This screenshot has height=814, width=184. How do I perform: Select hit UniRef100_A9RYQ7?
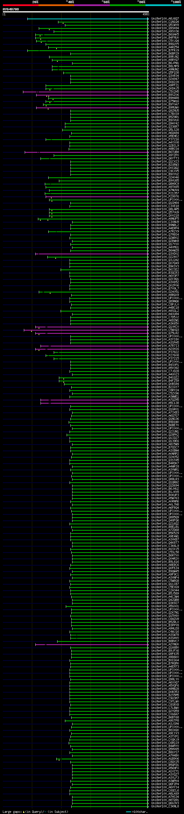[x=165, y=60]
